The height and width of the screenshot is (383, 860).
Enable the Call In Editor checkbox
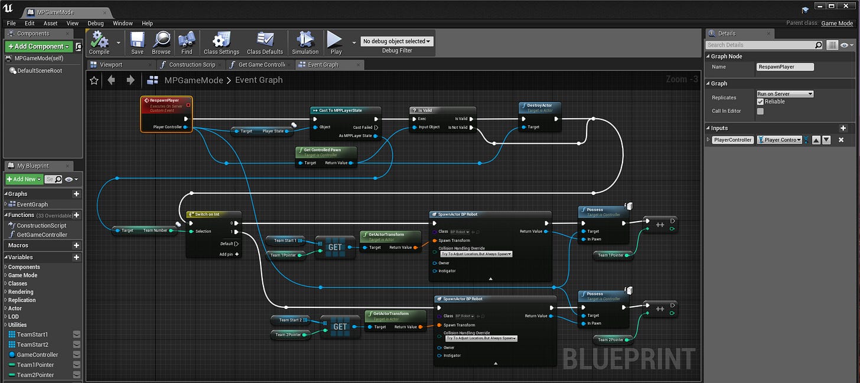coord(760,111)
